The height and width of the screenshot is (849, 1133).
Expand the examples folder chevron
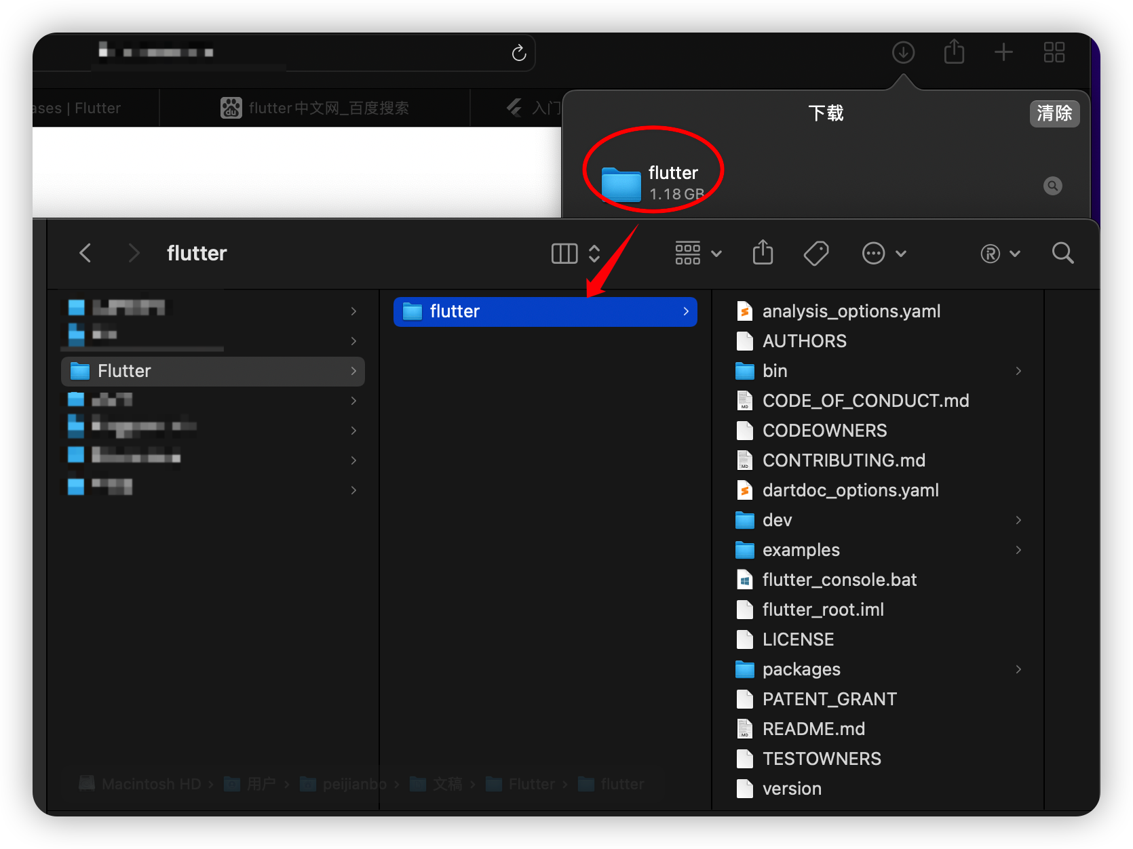coord(1018,550)
